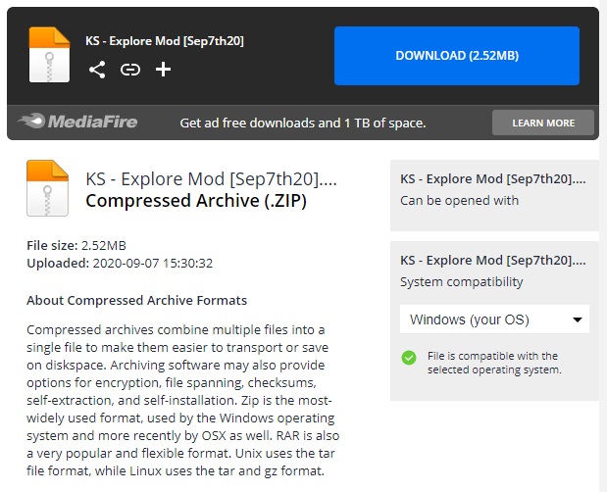Click the share icon under the file title
Image resolution: width=607 pixels, height=492 pixels.
click(x=97, y=70)
